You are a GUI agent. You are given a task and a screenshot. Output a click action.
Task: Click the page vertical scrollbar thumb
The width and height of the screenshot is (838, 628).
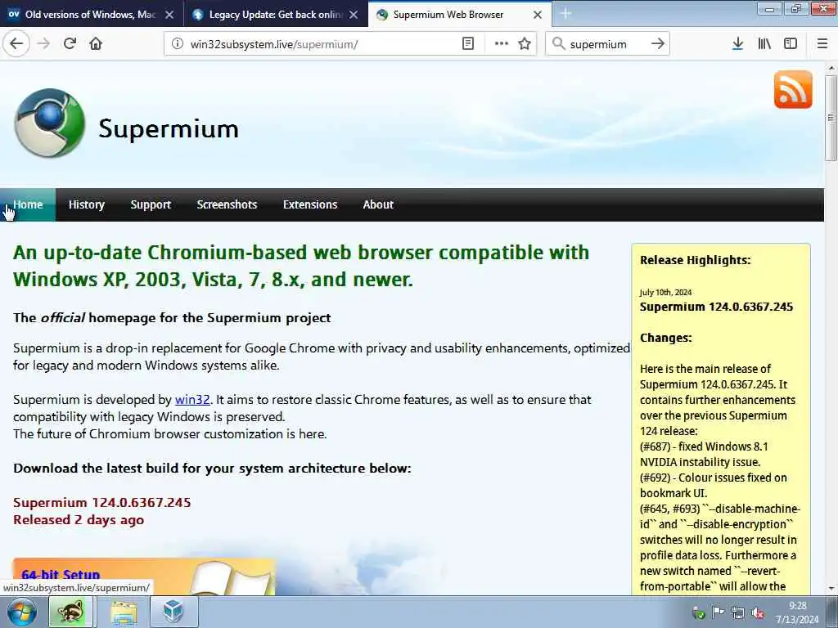831,118
